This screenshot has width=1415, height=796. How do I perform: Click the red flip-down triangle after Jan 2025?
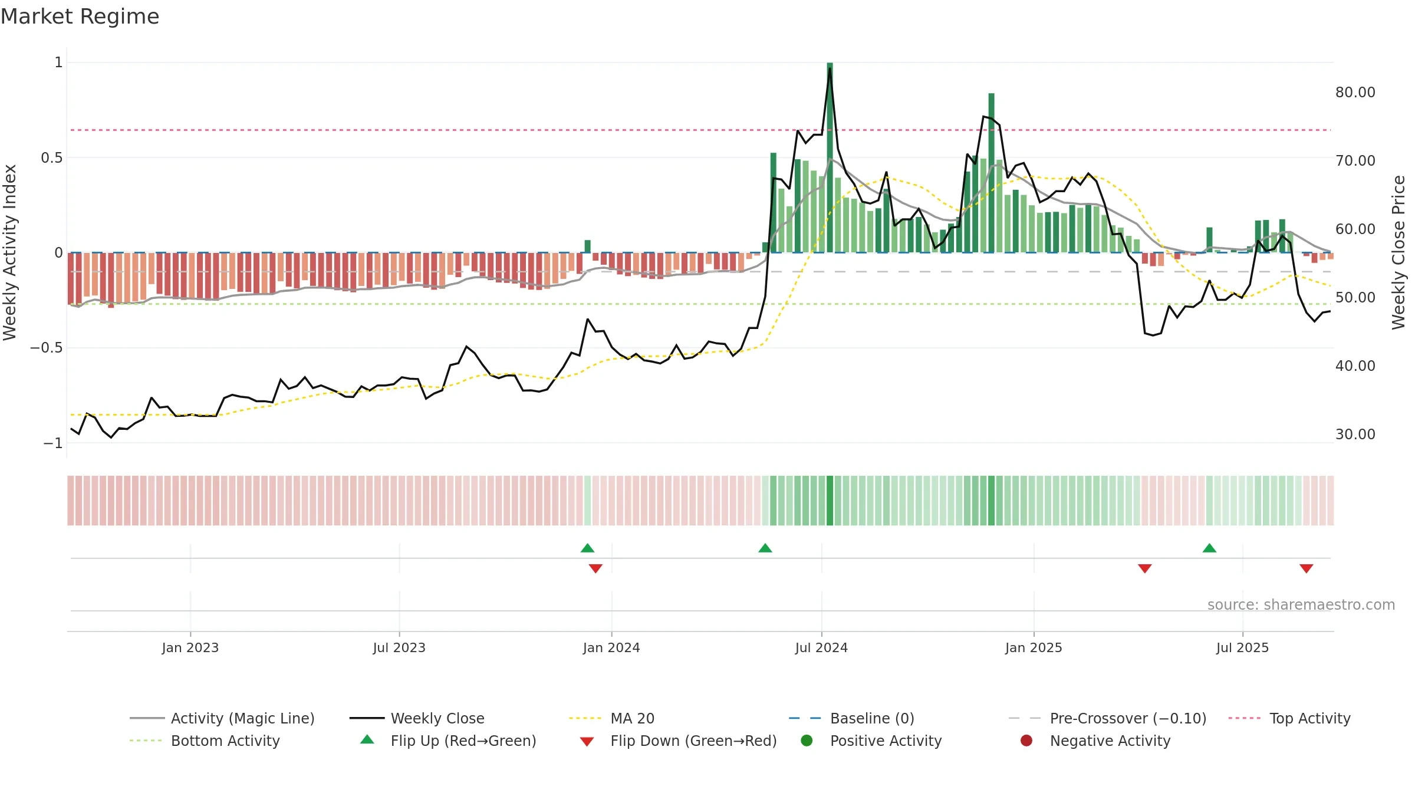point(1145,568)
